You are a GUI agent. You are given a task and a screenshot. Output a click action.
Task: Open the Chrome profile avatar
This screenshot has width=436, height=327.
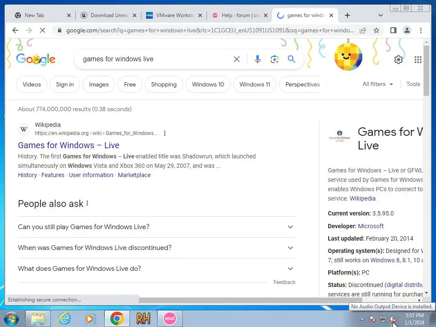tap(407, 30)
